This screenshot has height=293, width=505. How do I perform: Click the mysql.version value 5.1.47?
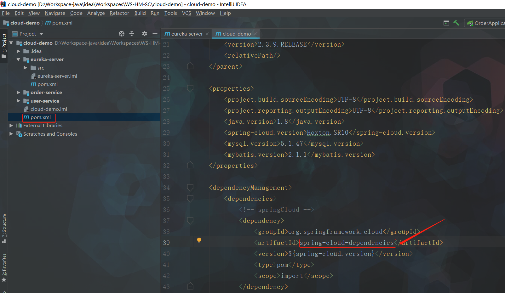tap(292, 144)
